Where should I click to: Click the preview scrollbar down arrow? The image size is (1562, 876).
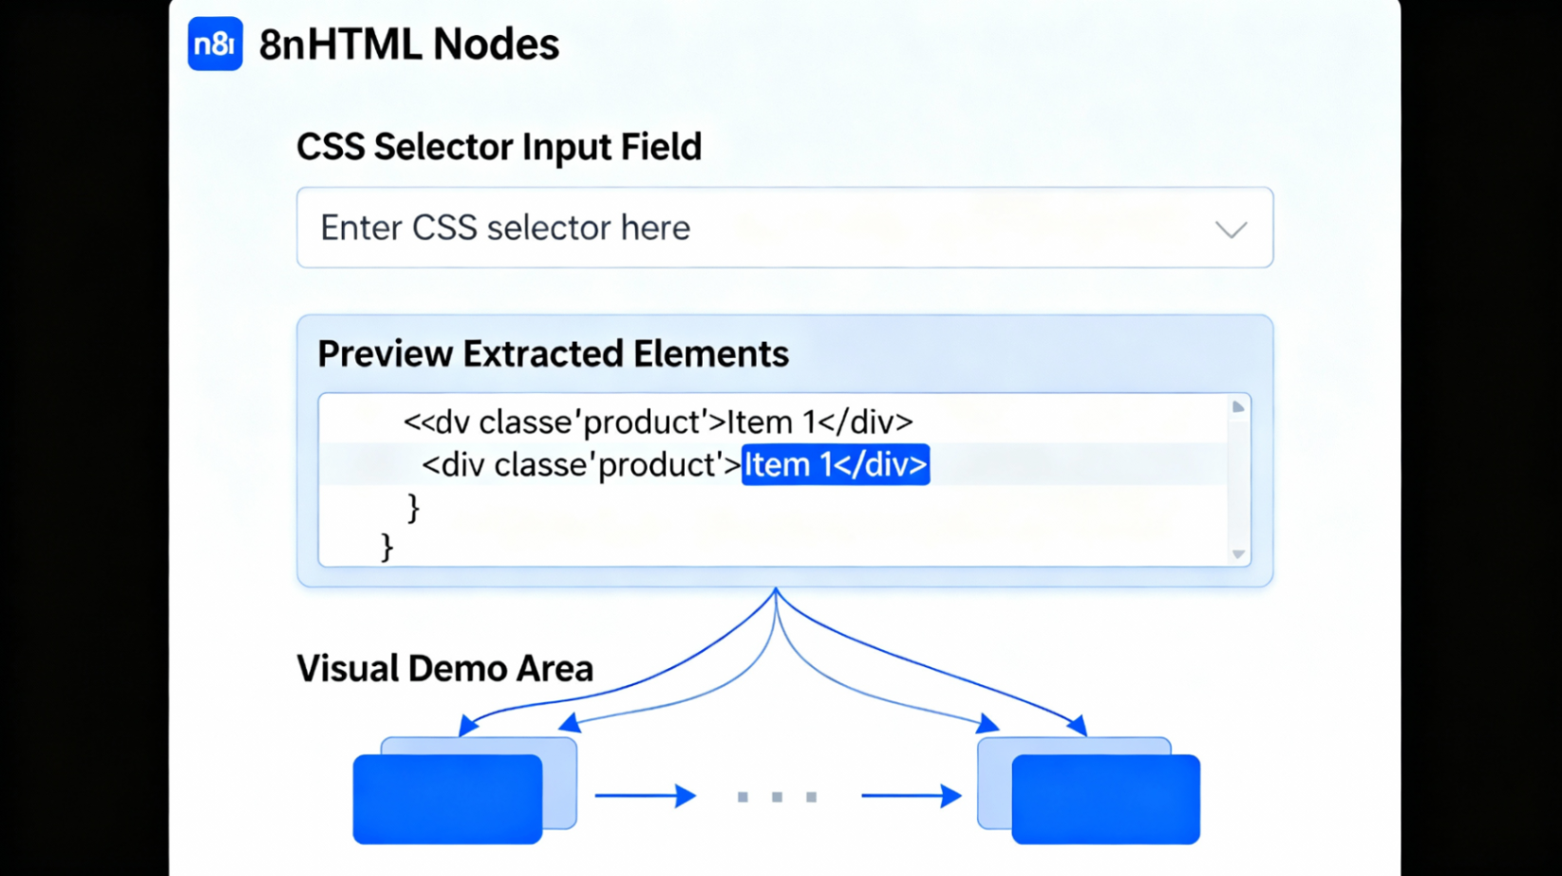pyautogui.click(x=1238, y=554)
